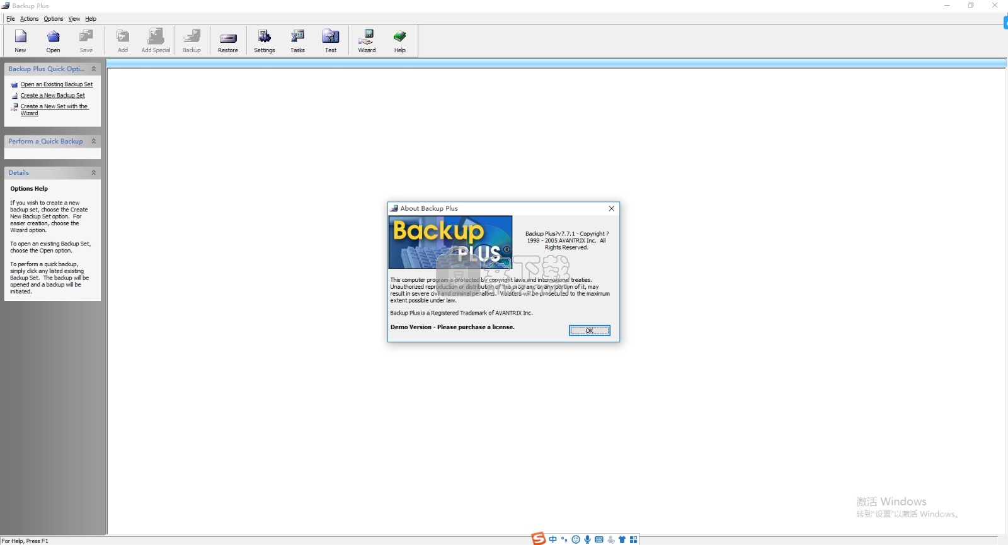The image size is (1008, 545).
Task: Close the About Backup Plus dialog
Action: (611, 208)
